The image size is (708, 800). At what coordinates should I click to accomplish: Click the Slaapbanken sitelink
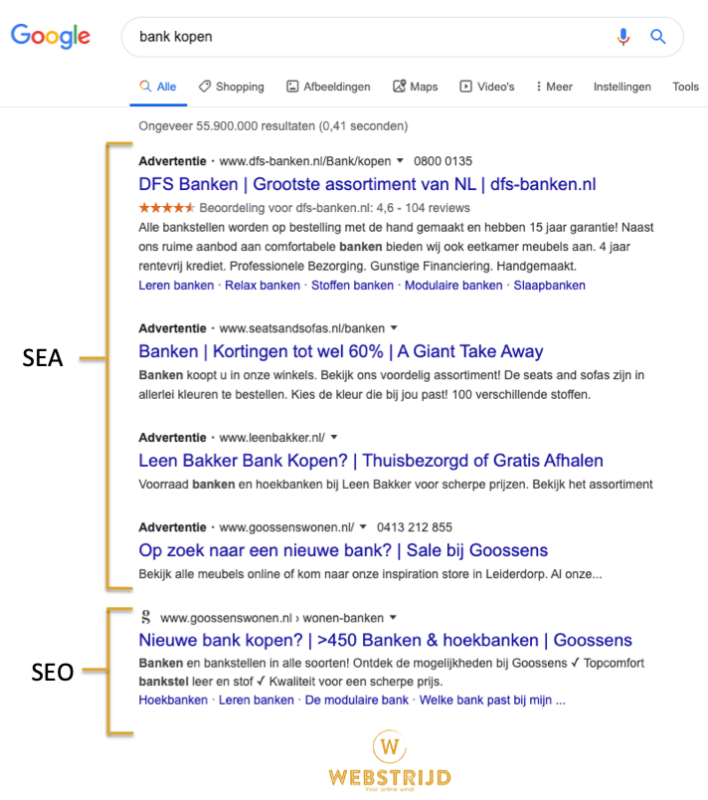point(549,286)
